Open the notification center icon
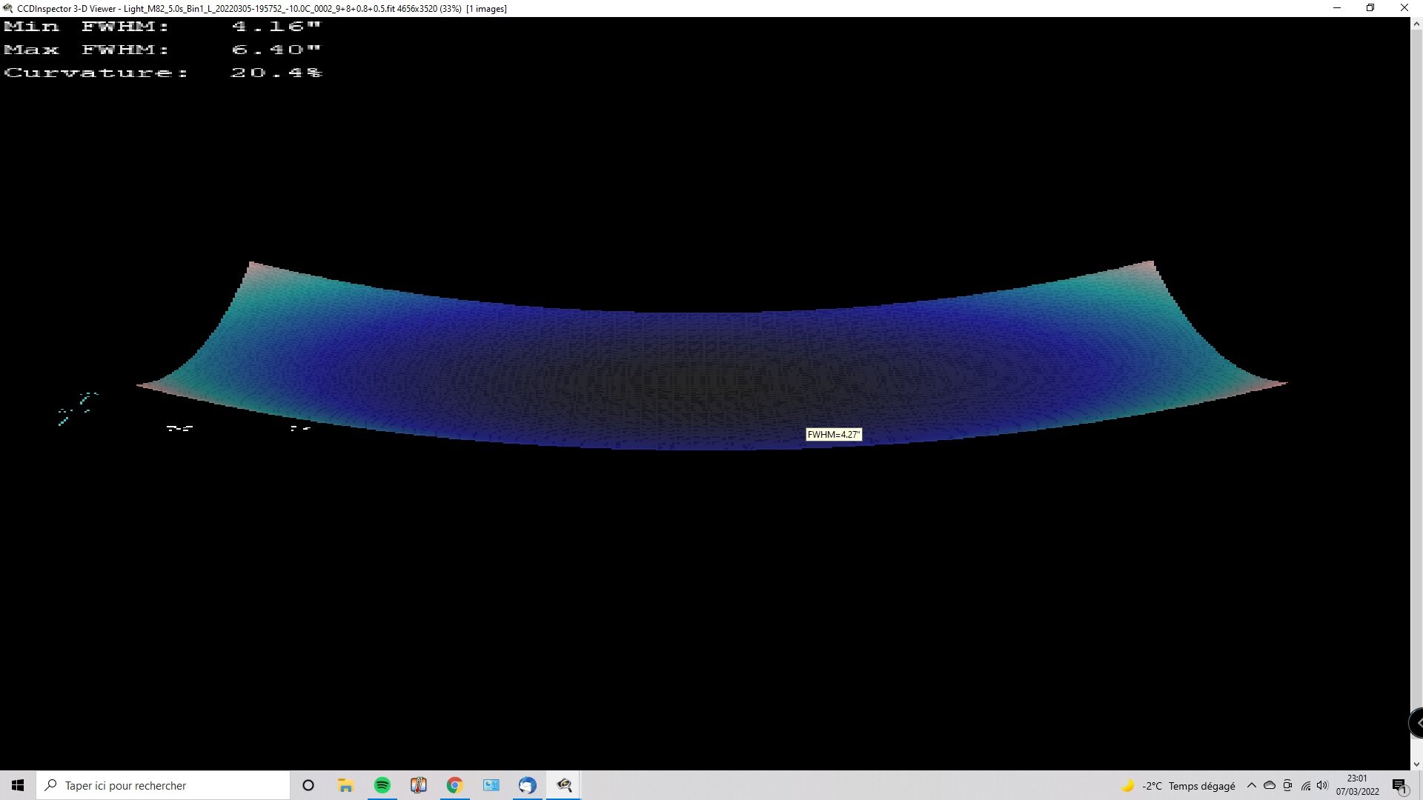Viewport: 1423px width, 800px height. point(1399,785)
